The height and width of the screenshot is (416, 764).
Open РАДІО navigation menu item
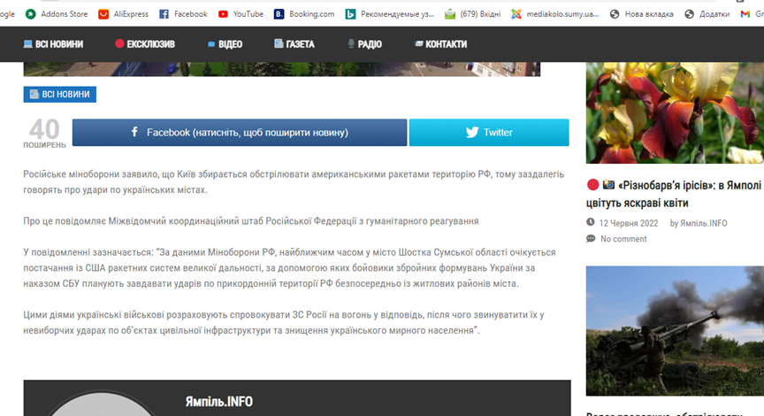point(364,44)
